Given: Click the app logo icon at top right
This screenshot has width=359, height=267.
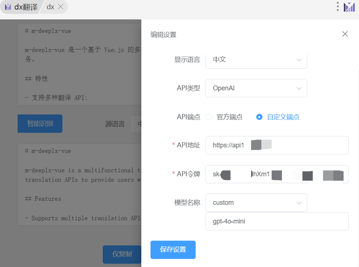Looking at the screenshot, I should (x=349, y=7).
